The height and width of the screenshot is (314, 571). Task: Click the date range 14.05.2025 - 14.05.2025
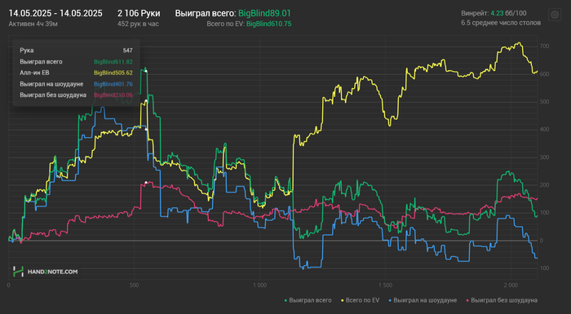click(55, 14)
